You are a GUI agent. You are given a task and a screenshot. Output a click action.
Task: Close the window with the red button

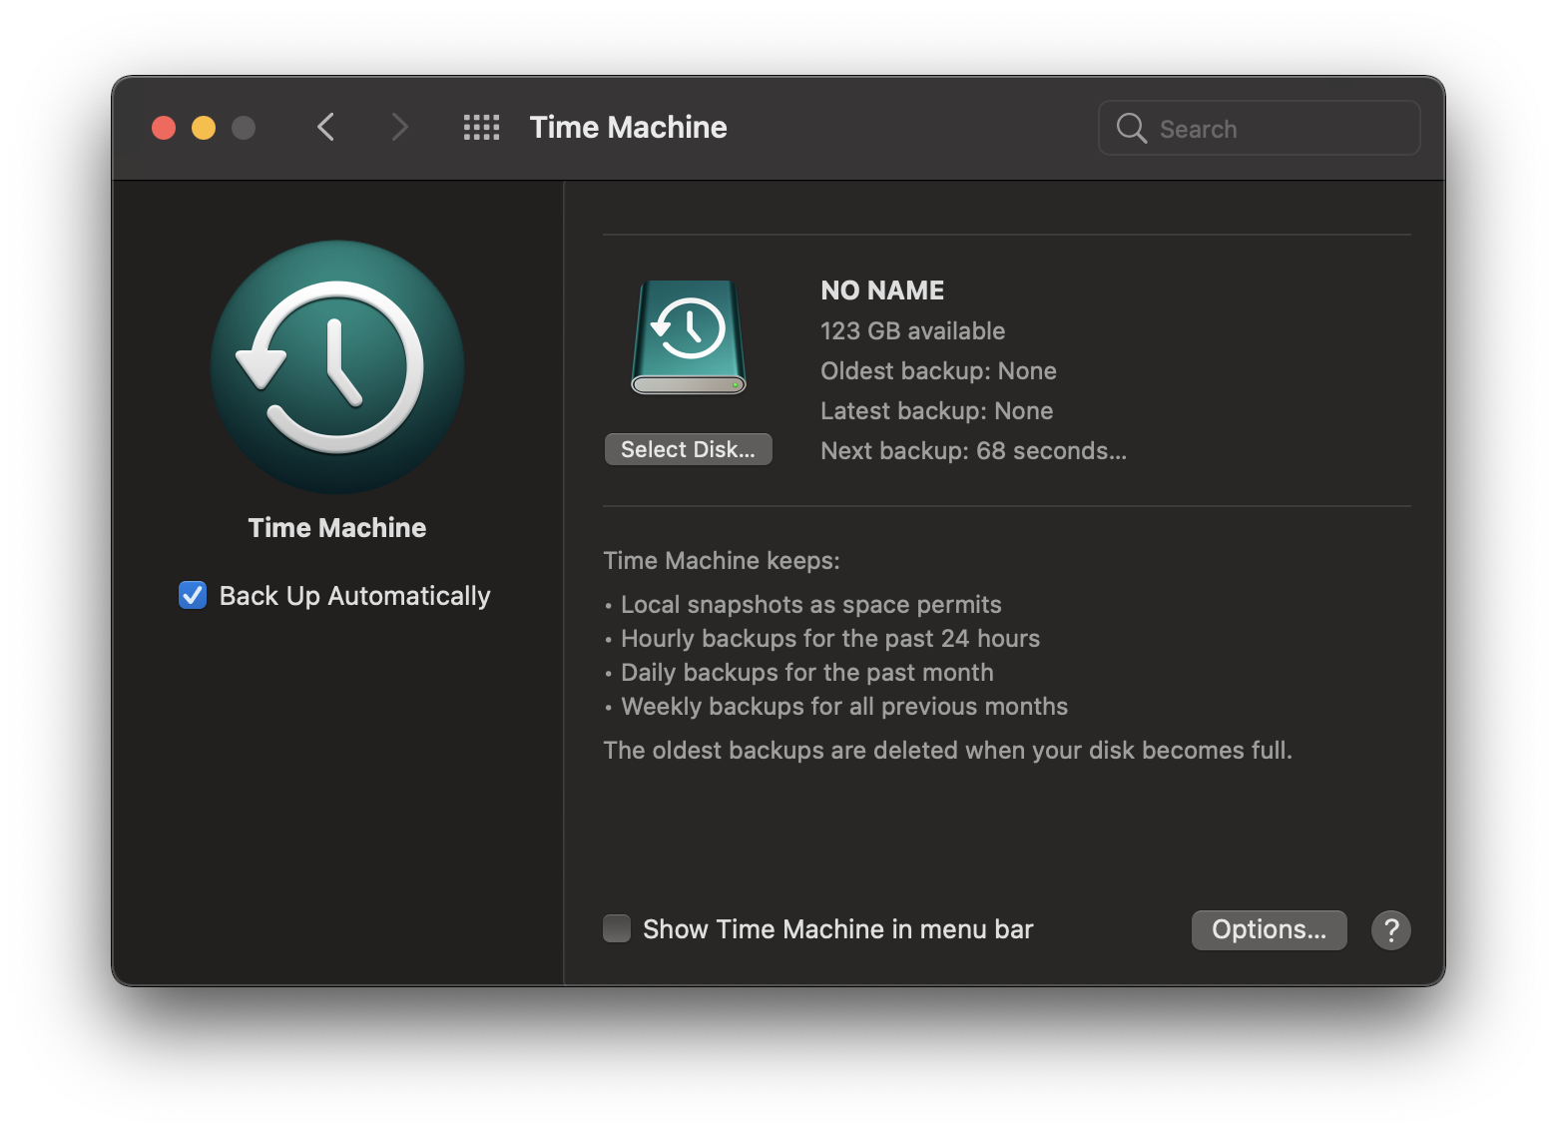point(164,128)
